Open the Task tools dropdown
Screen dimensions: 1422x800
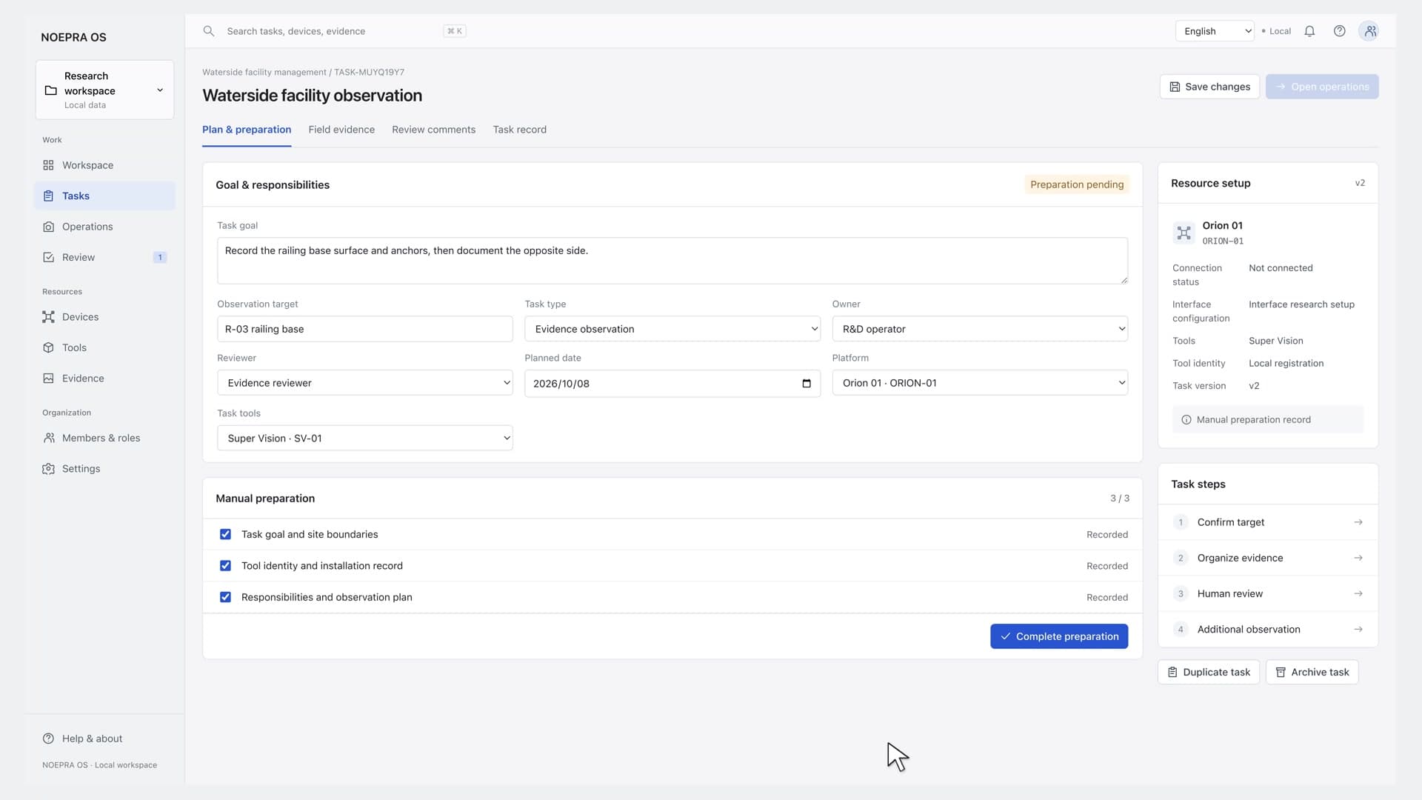364,439
